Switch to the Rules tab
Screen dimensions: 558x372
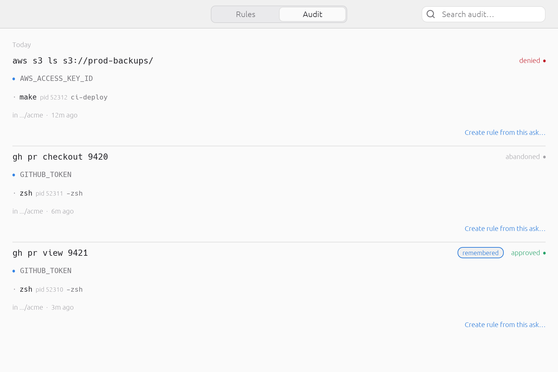[x=246, y=14]
